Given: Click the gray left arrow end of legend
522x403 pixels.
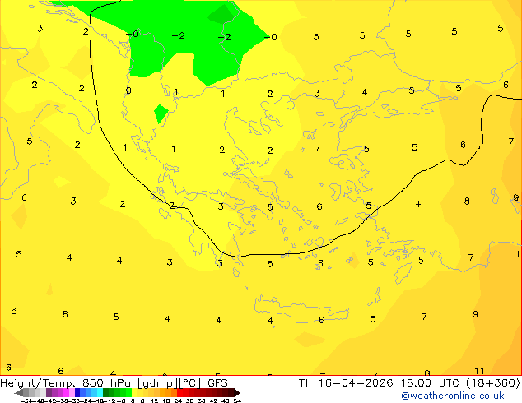Looking at the screenshot, I should coord(19,392).
